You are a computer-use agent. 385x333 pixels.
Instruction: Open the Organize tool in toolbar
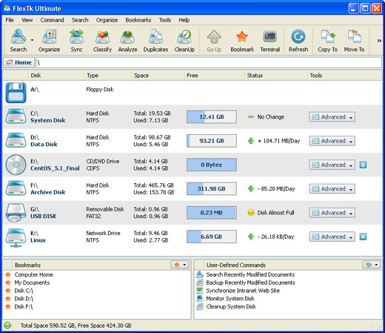[x=49, y=41]
